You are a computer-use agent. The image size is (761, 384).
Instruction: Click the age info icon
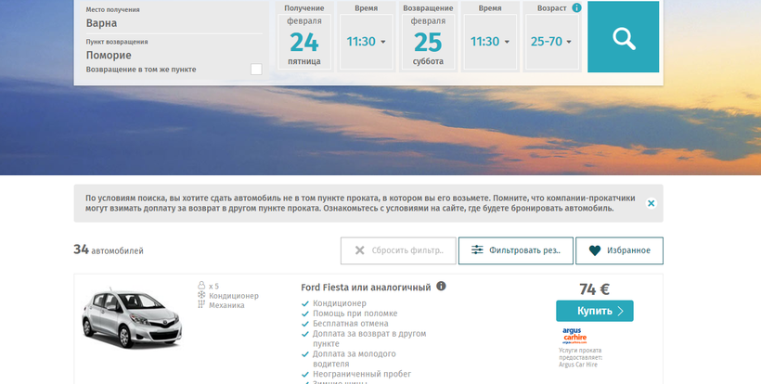576,8
